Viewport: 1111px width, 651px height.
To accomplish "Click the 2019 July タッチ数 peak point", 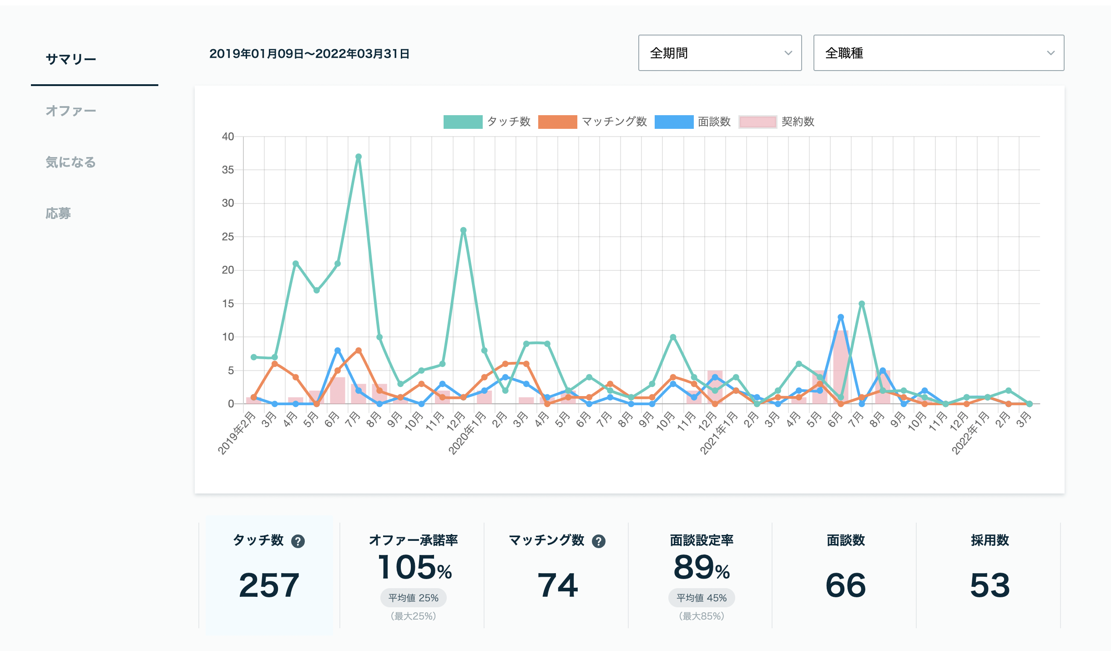I will coord(359,157).
